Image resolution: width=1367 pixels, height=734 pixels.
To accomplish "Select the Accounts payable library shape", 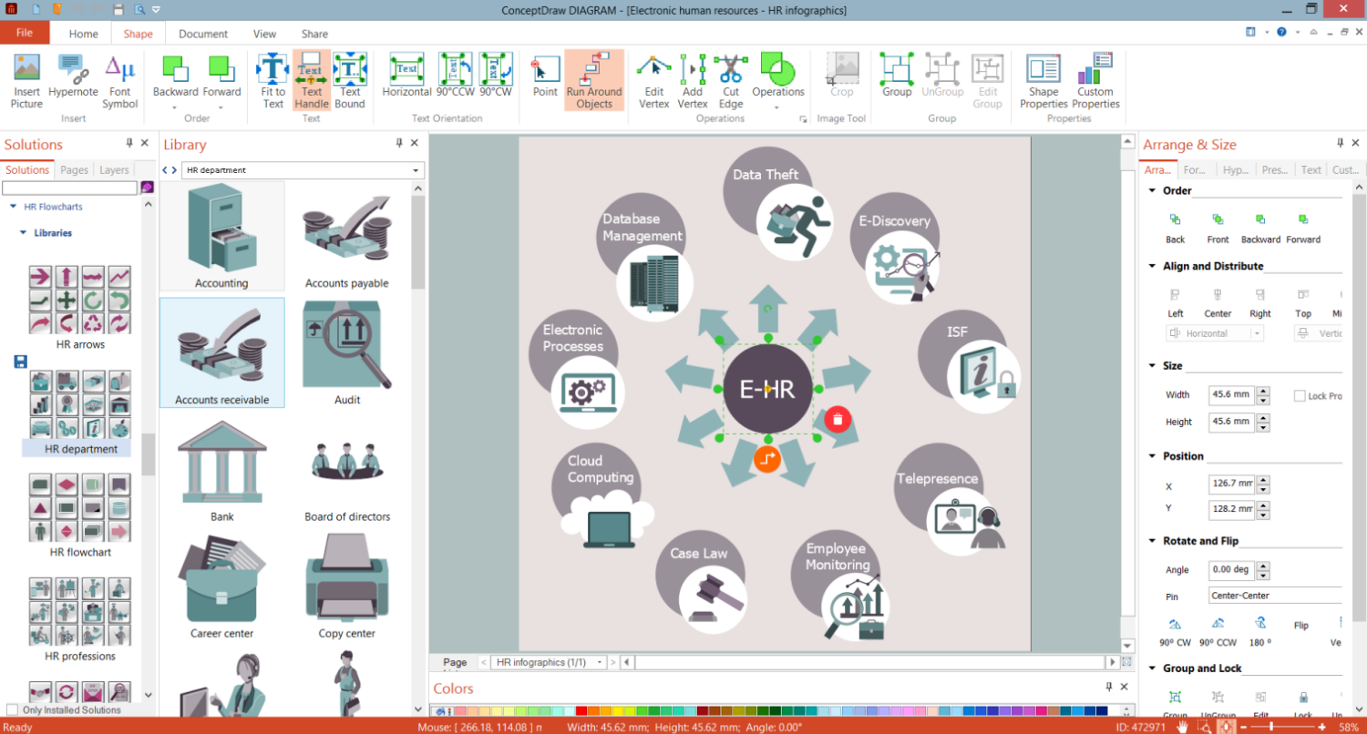I will coord(347,237).
